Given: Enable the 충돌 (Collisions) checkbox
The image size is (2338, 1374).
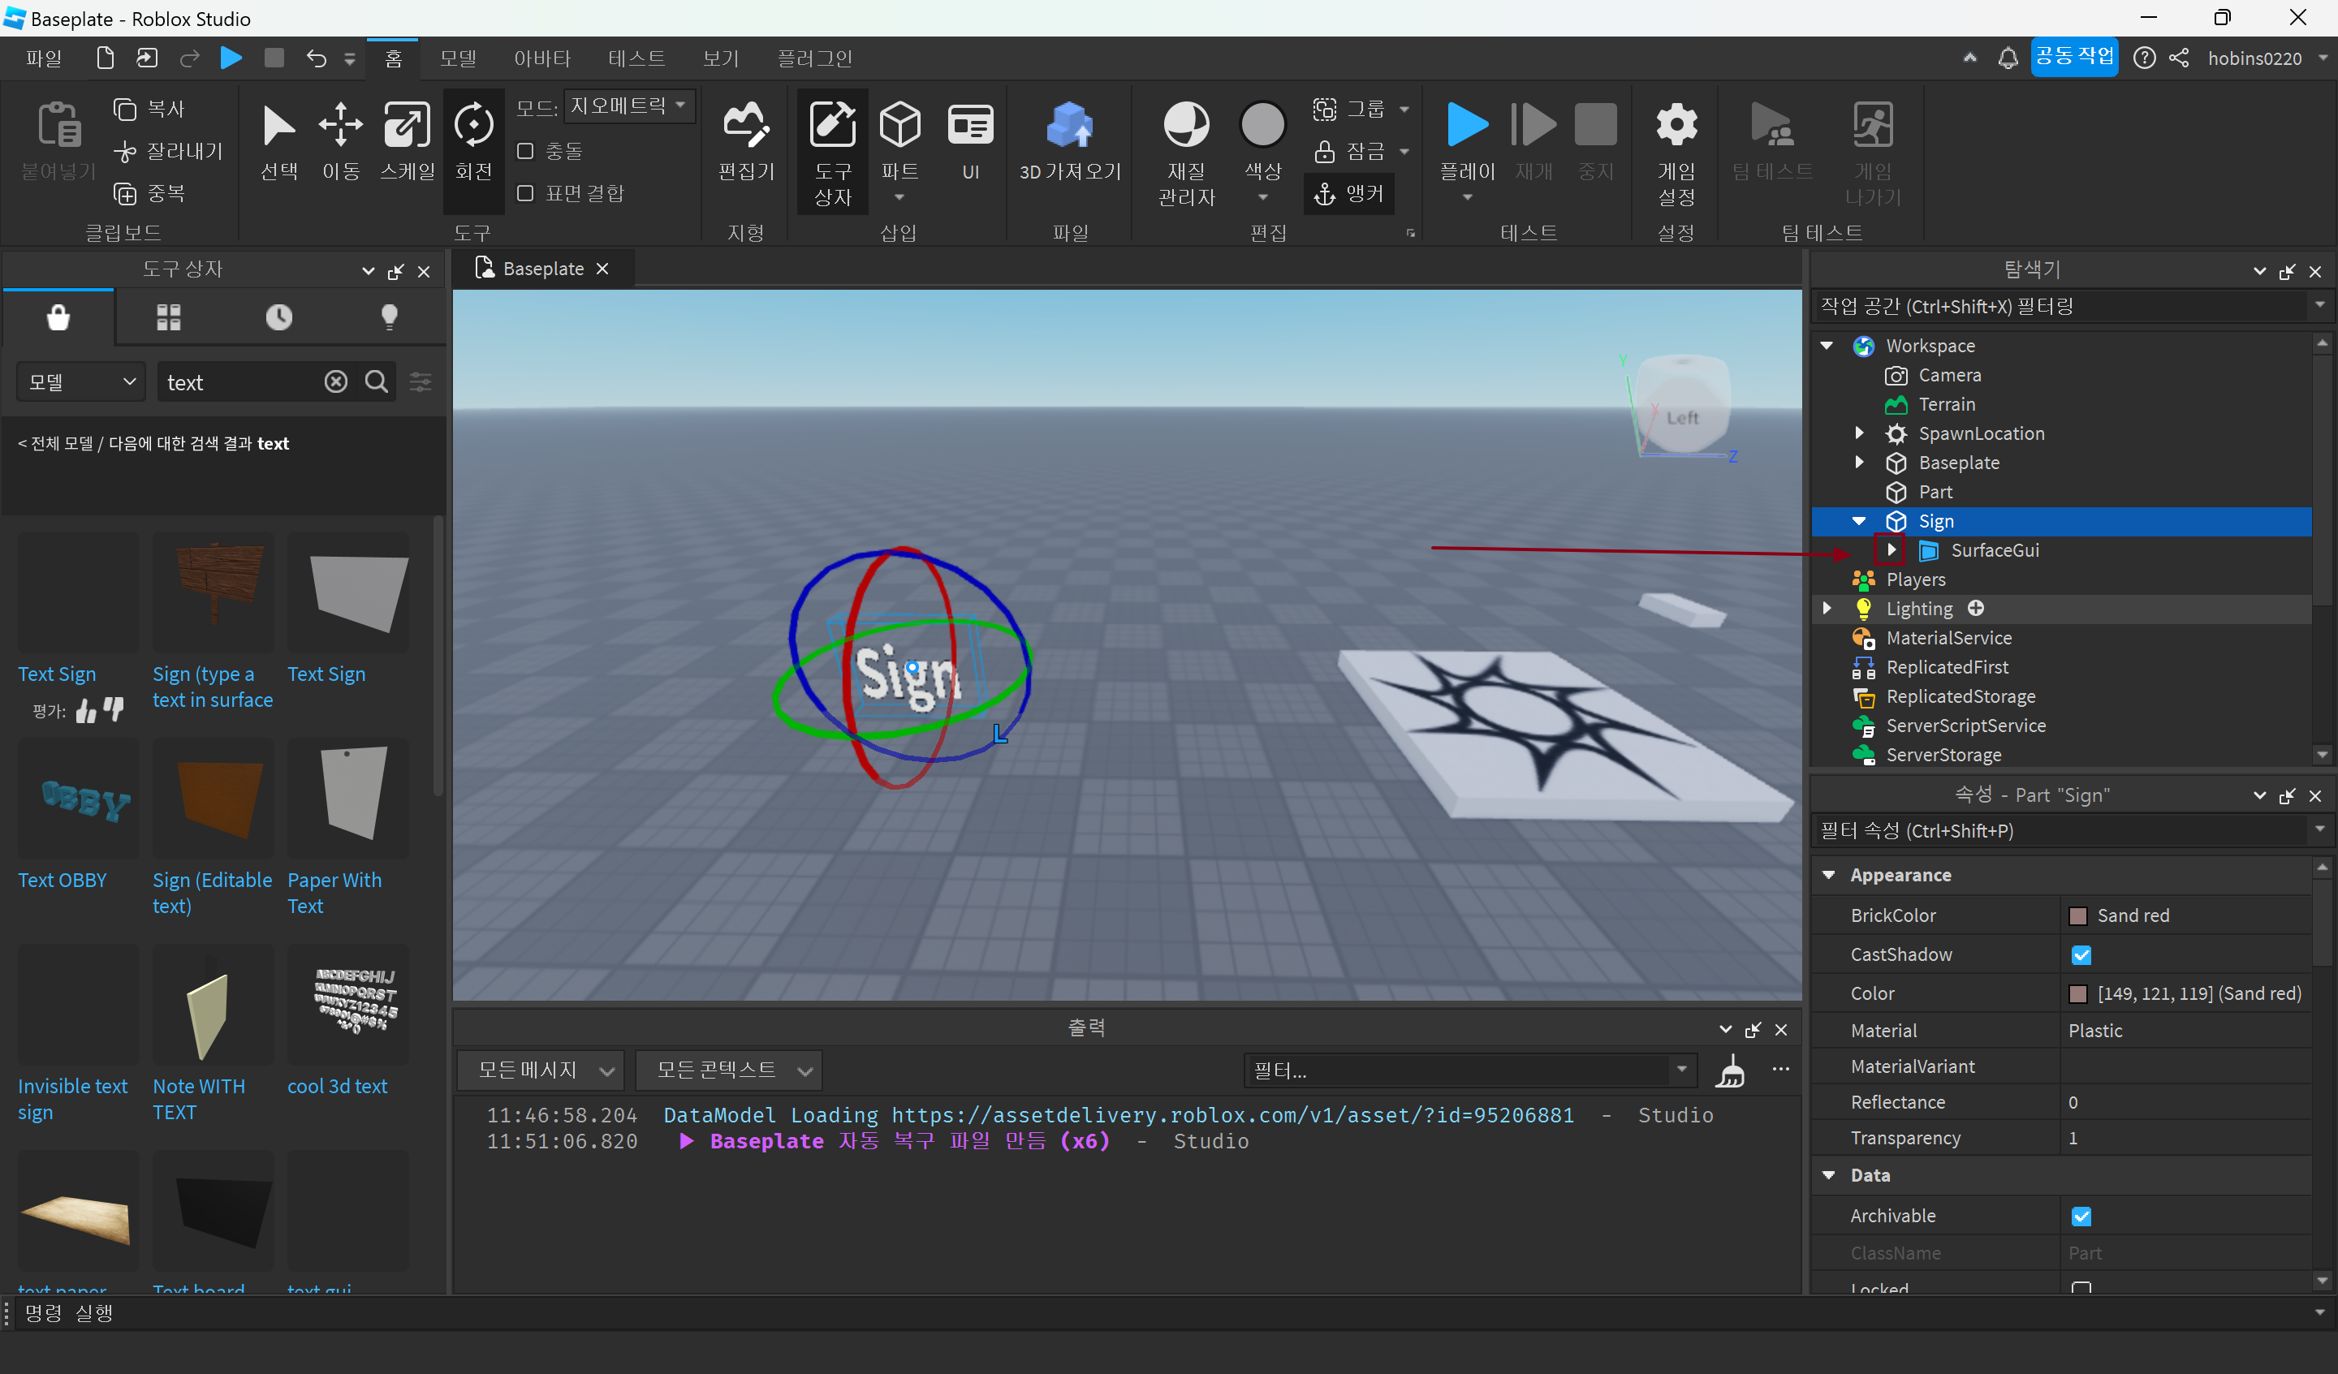Looking at the screenshot, I should click(x=525, y=150).
